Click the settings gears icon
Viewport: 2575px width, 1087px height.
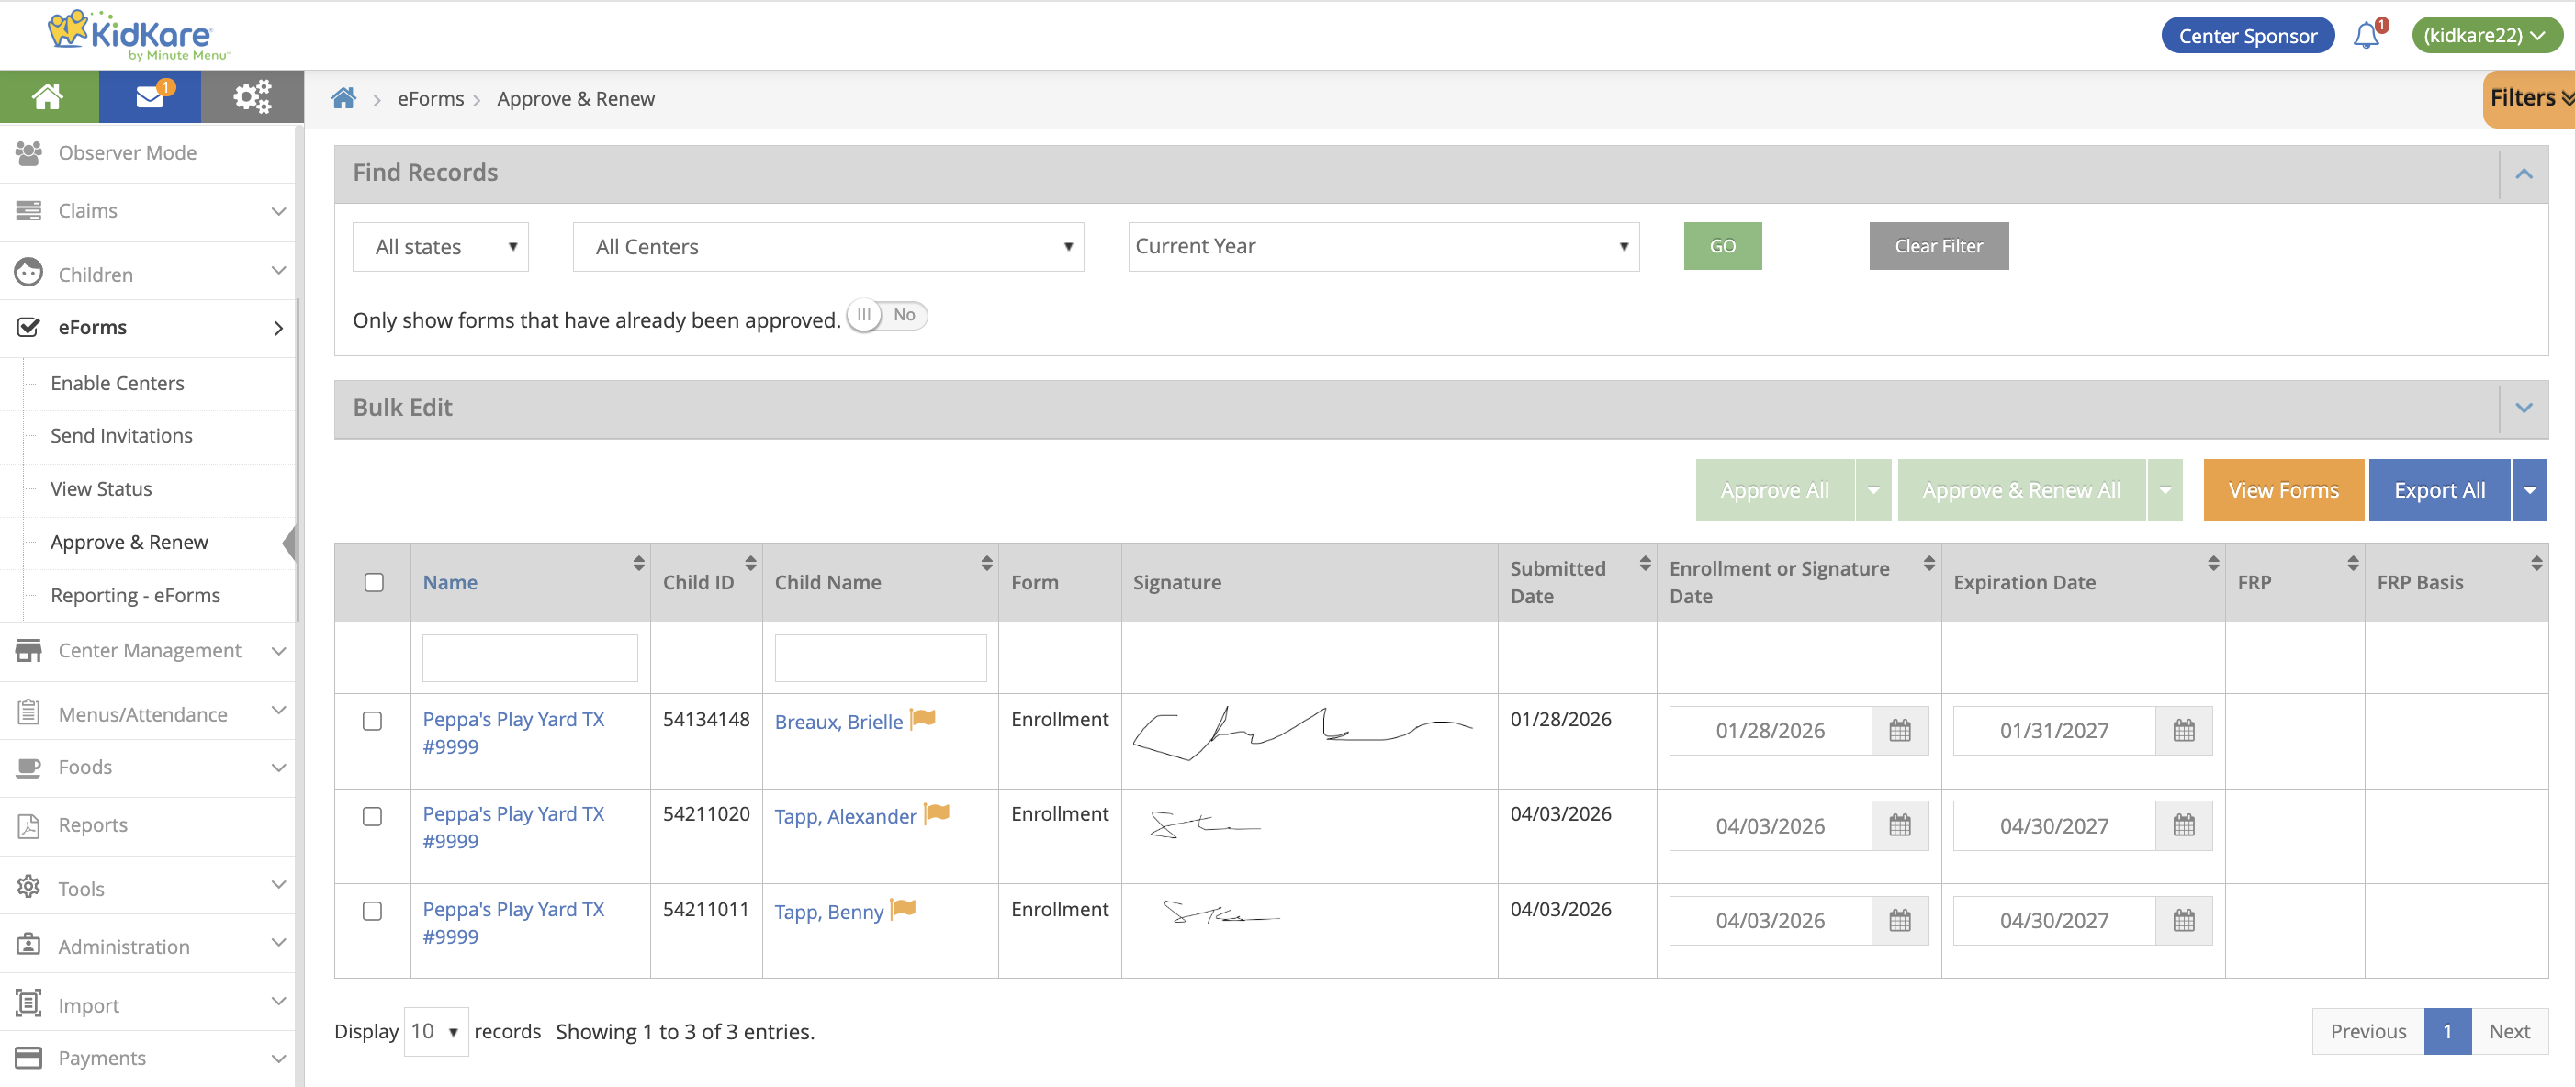tap(252, 97)
